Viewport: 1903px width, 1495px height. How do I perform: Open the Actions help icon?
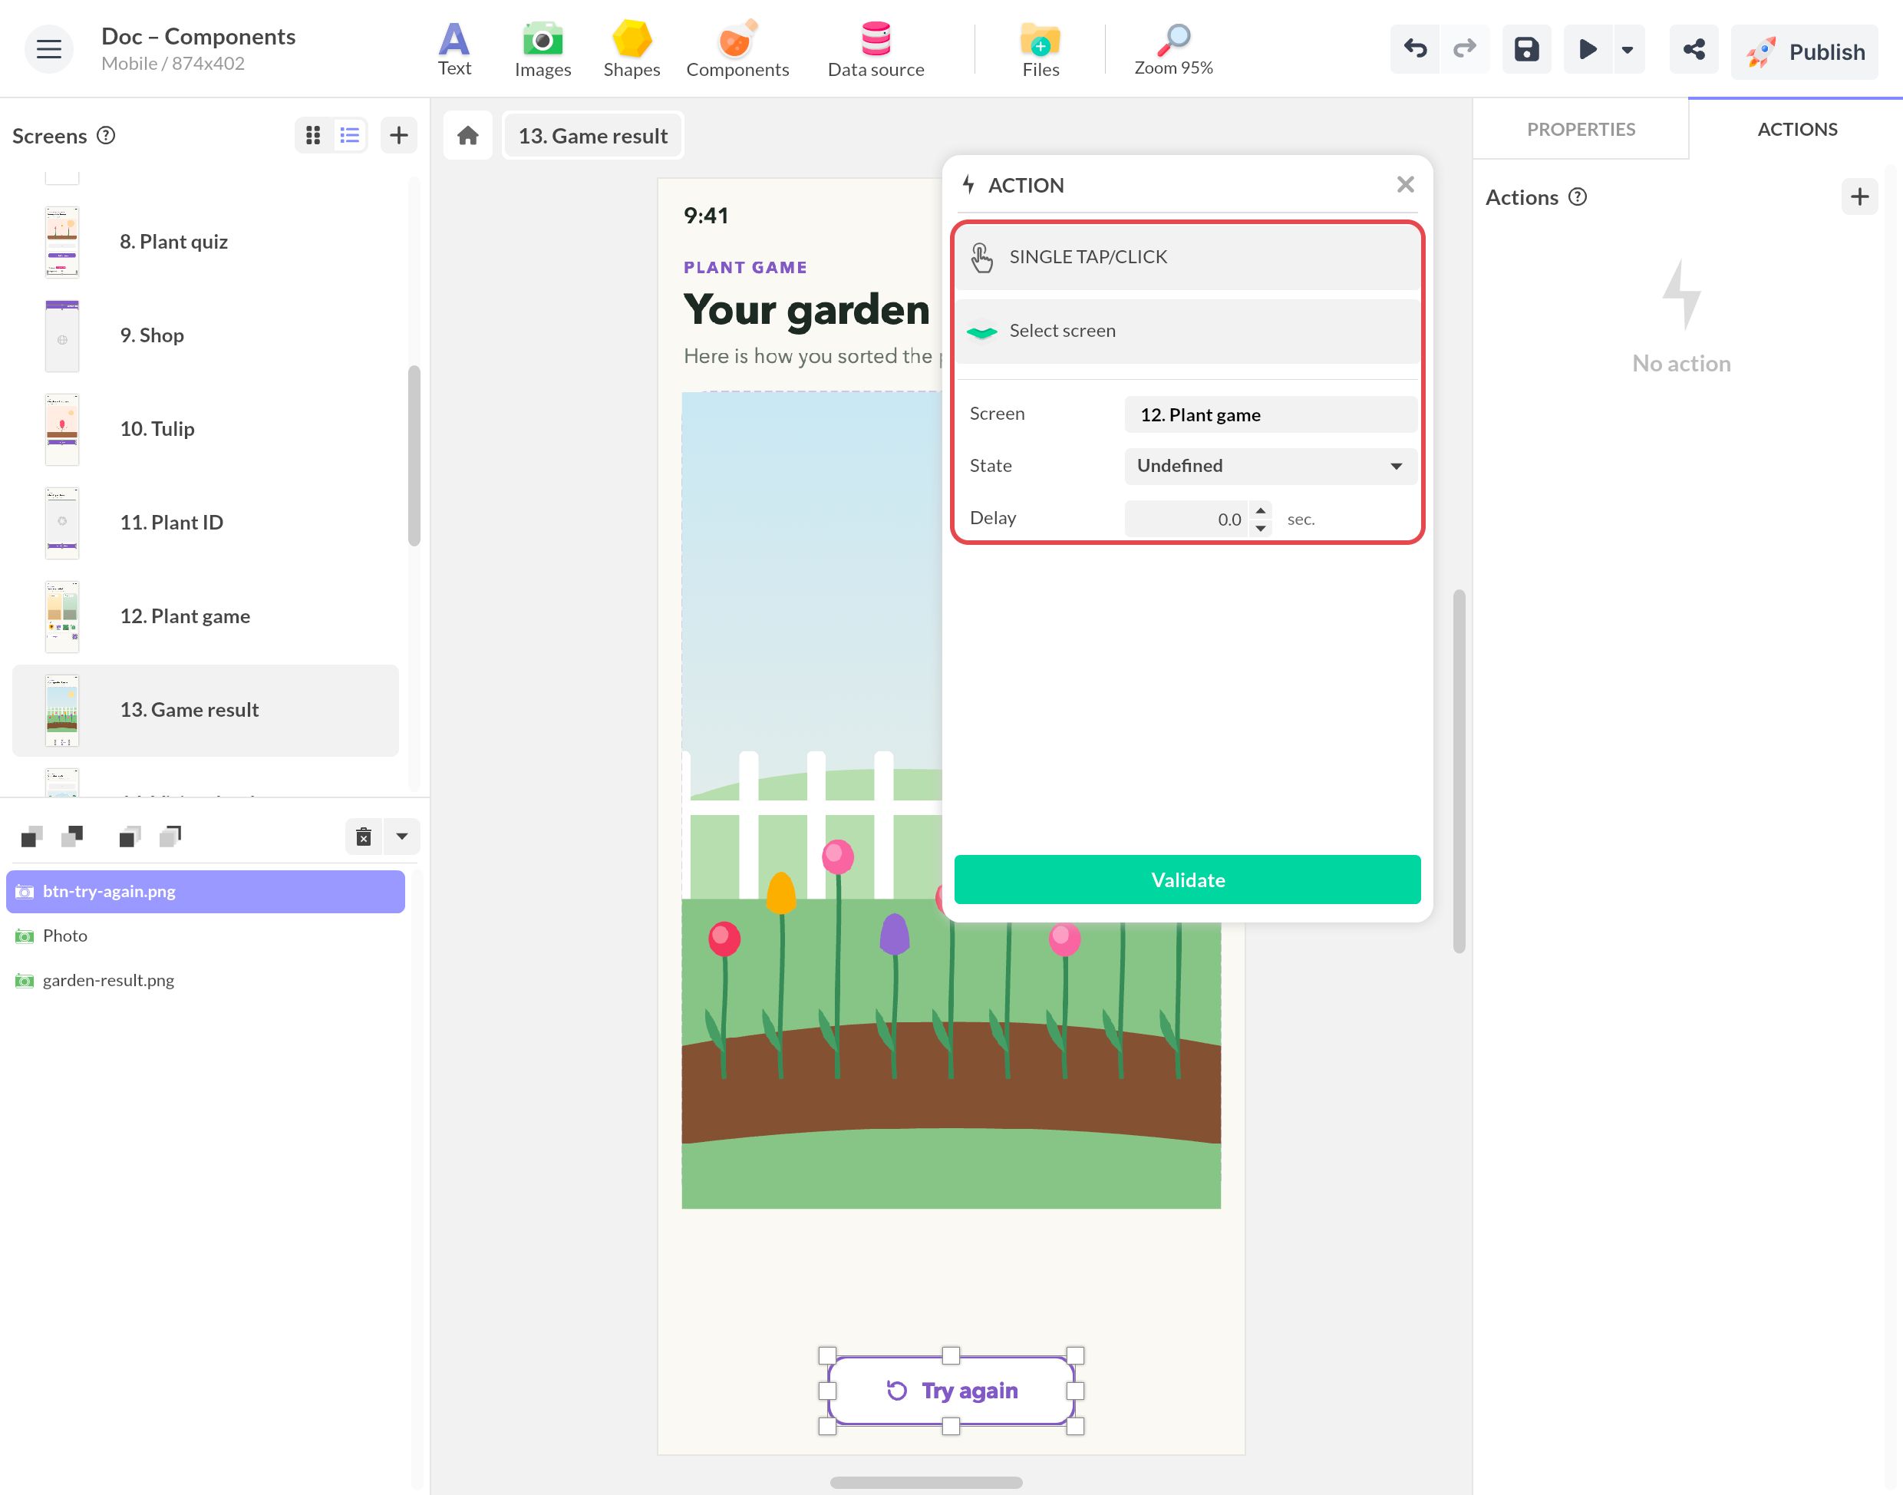(x=1578, y=197)
